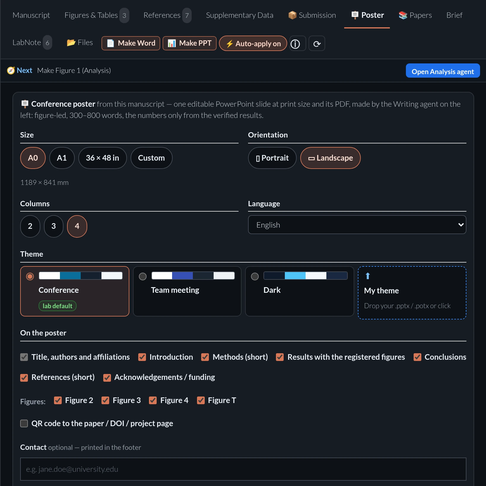Uncheck Methods (short) checkbox
This screenshot has height=486, width=486.
pyautogui.click(x=205, y=357)
